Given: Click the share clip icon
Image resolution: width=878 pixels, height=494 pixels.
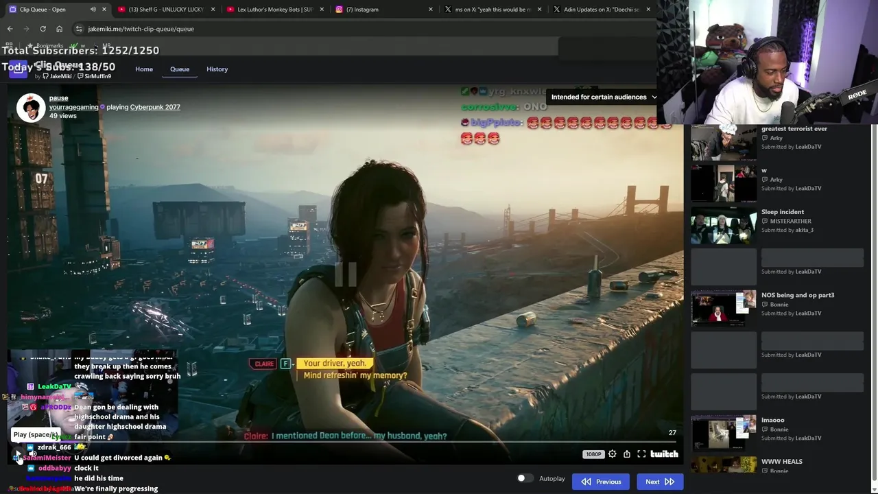Looking at the screenshot, I should (627, 454).
